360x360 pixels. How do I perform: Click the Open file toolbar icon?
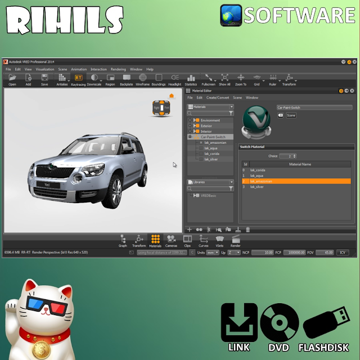click(12, 78)
